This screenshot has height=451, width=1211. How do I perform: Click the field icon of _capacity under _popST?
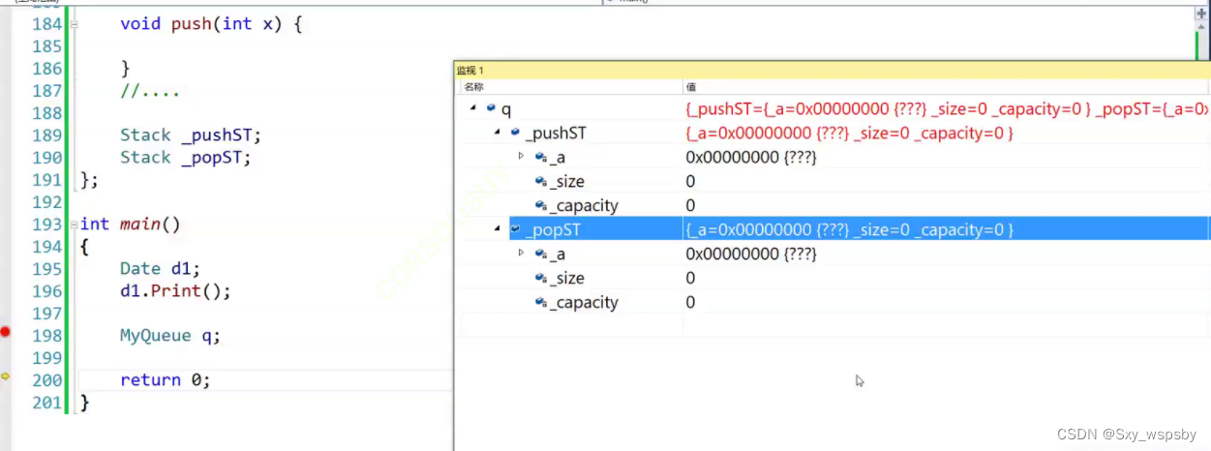pos(540,302)
